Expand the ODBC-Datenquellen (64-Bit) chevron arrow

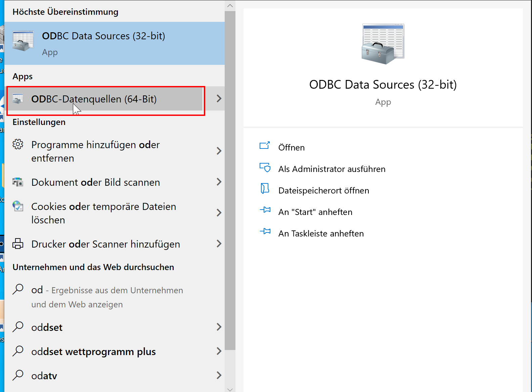click(219, 98)
